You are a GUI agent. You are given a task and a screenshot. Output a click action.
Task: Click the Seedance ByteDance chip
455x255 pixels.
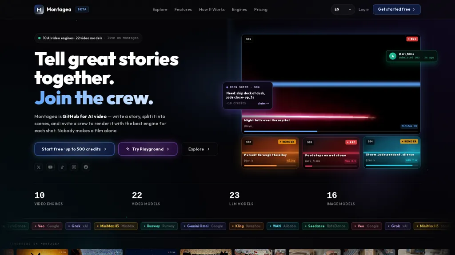[x=325, y=226]
